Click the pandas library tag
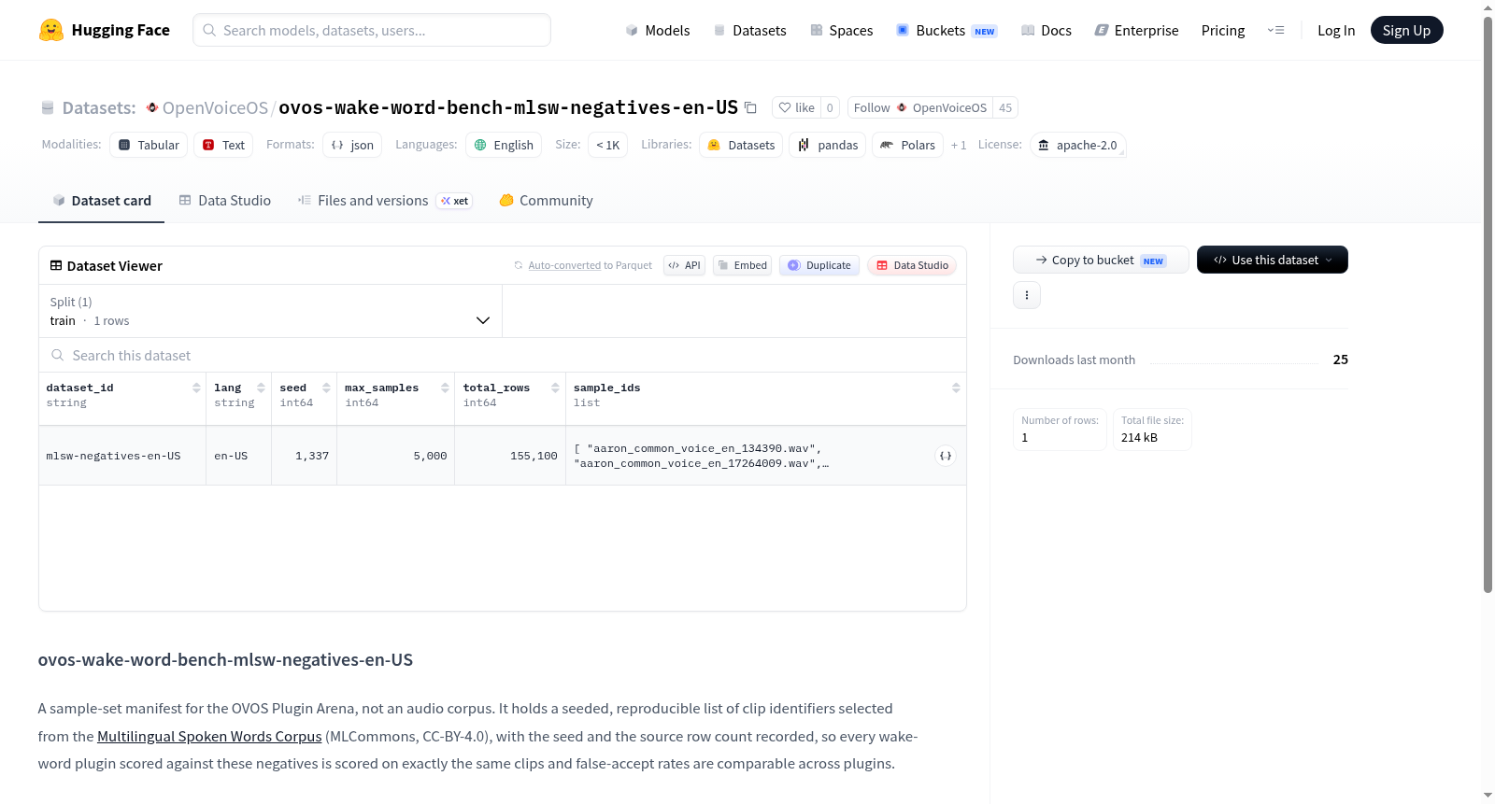1495x804 pixels. click(828, 145)
